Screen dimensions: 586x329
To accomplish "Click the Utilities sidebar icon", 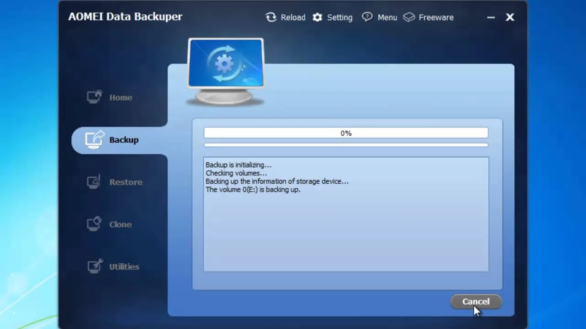I will click(95, 266).
